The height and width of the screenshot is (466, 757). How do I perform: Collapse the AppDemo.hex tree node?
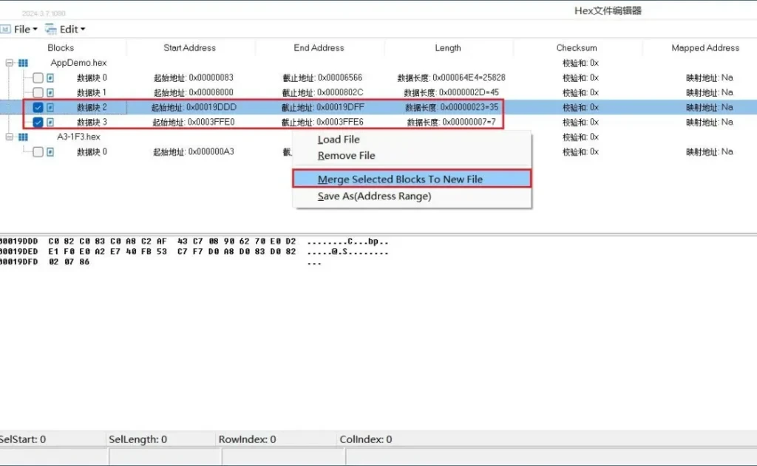click(x=10, y=64)
